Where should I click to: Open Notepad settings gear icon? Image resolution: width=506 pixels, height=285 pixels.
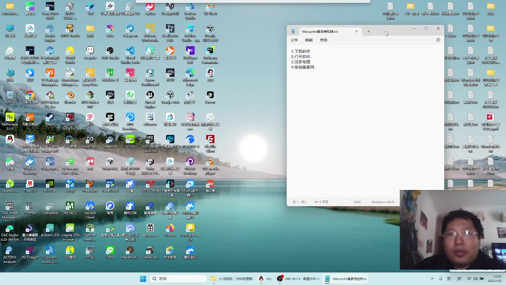[x=438, y=40]
